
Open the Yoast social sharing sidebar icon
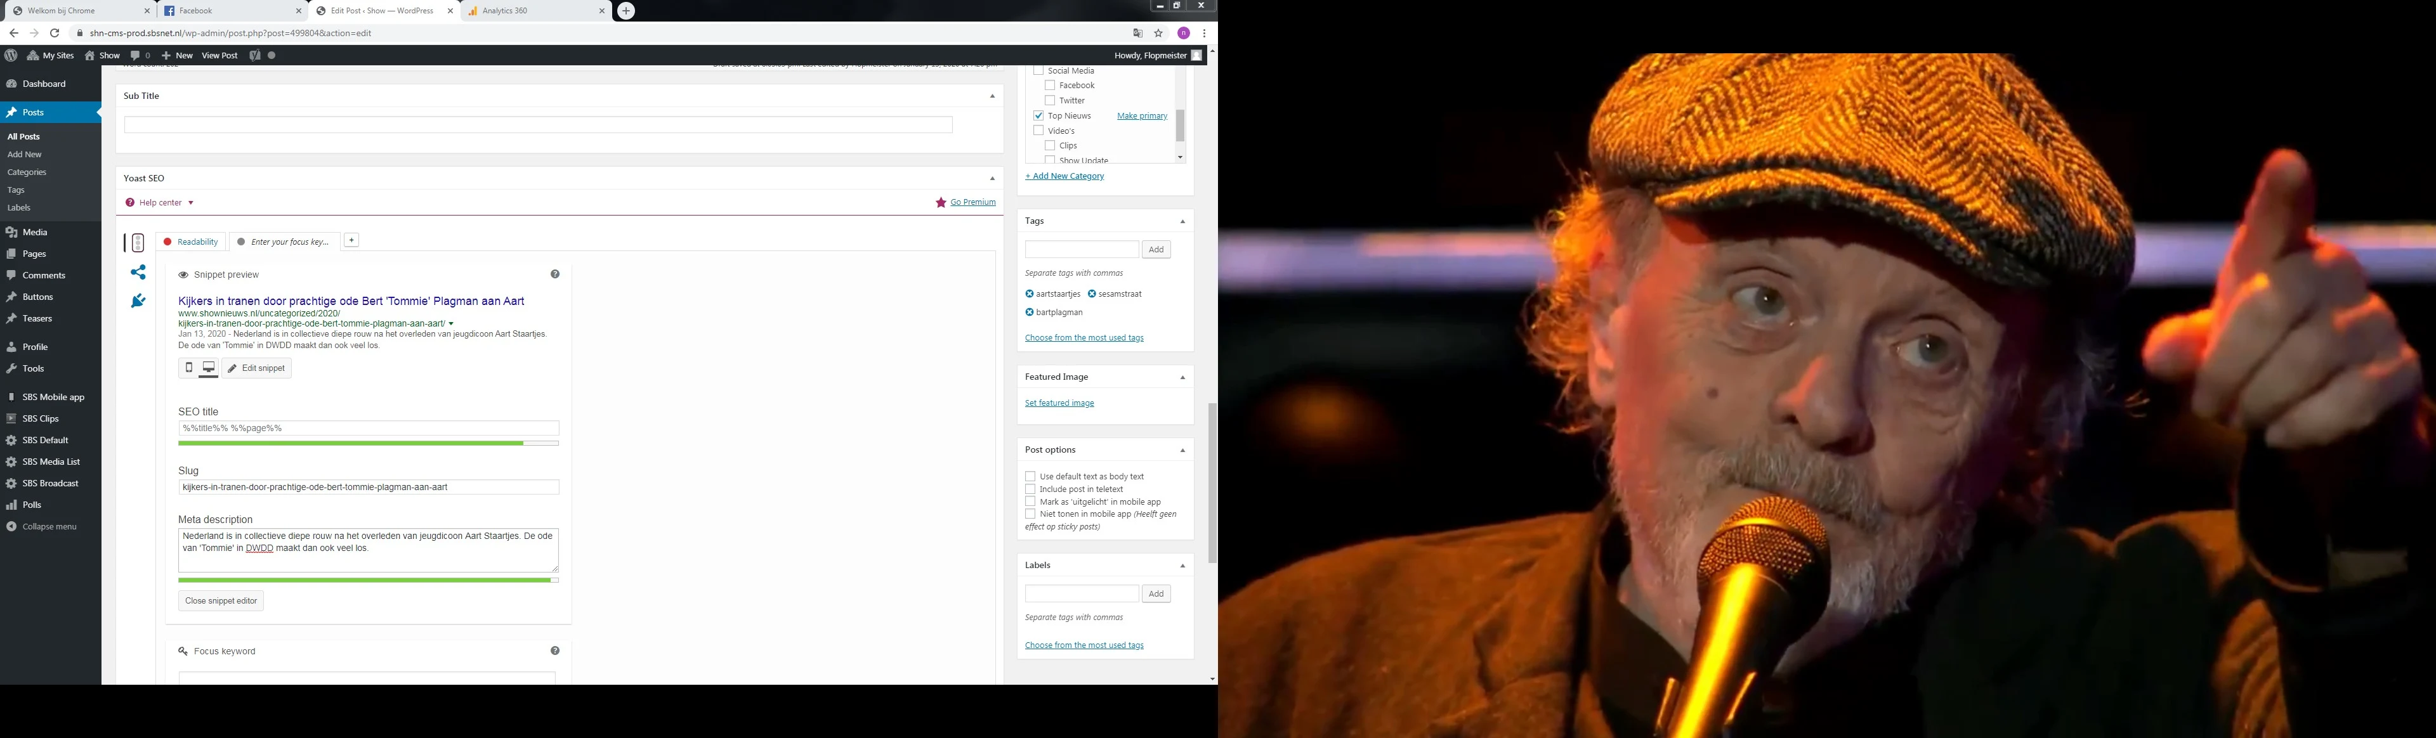click(138, 271)
